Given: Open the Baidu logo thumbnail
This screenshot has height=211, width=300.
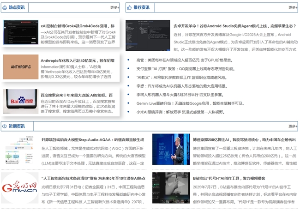Looking at the screenshot, I should (x=20, y=102).
